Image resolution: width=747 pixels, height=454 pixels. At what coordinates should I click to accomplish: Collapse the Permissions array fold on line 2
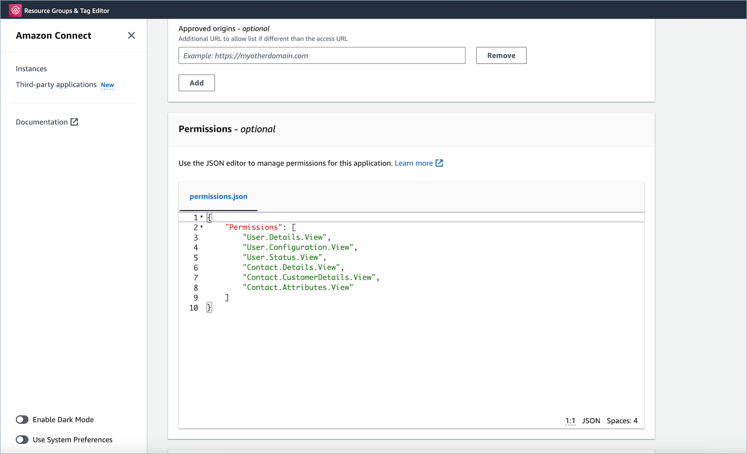point(201,227)
